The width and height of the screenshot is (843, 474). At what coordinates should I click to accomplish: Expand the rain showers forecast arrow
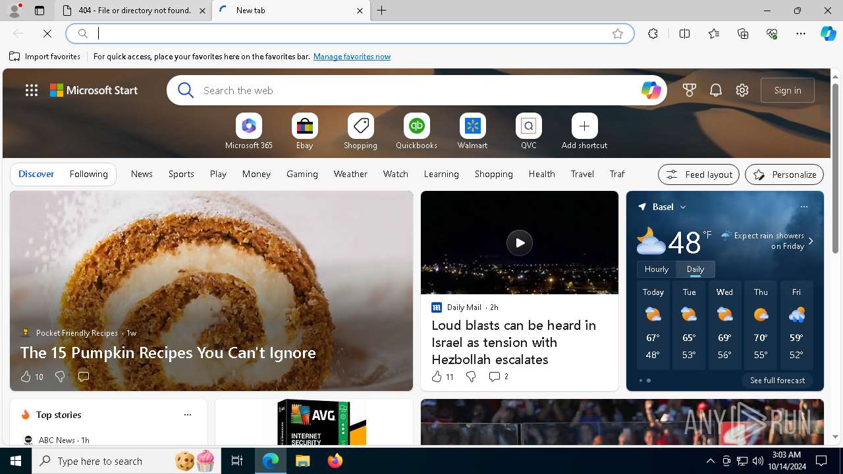(x=811, y=241)
